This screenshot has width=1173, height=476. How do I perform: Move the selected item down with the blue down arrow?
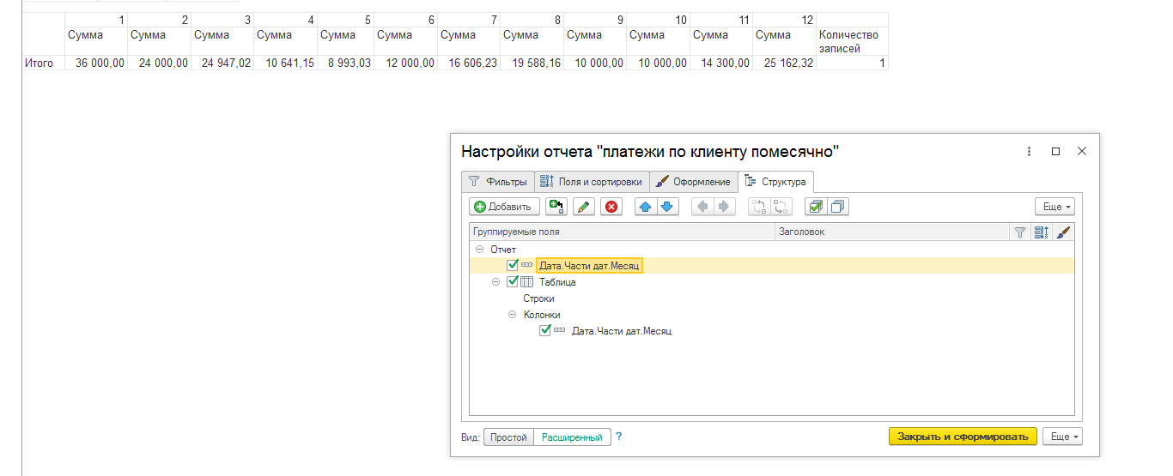668,206
